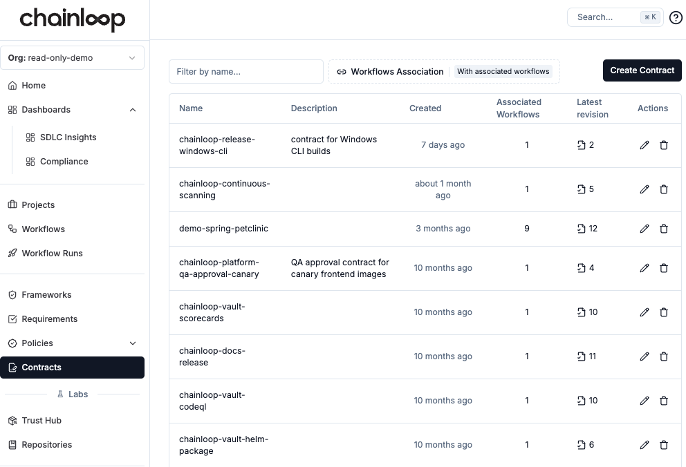This screenshot has width=686, height=467.
Task: Click the Name column header
Action: coord(191,108)
